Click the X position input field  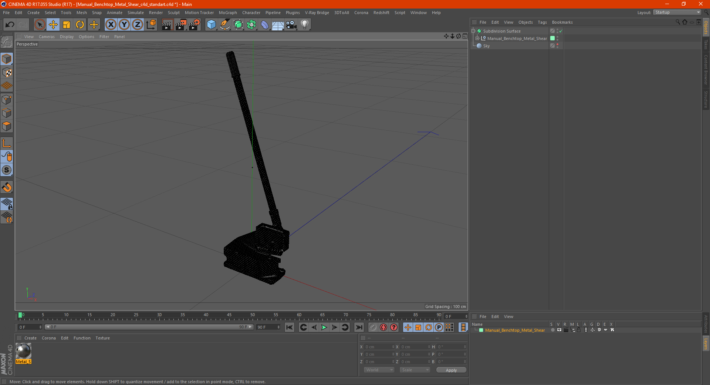(379, 347)
